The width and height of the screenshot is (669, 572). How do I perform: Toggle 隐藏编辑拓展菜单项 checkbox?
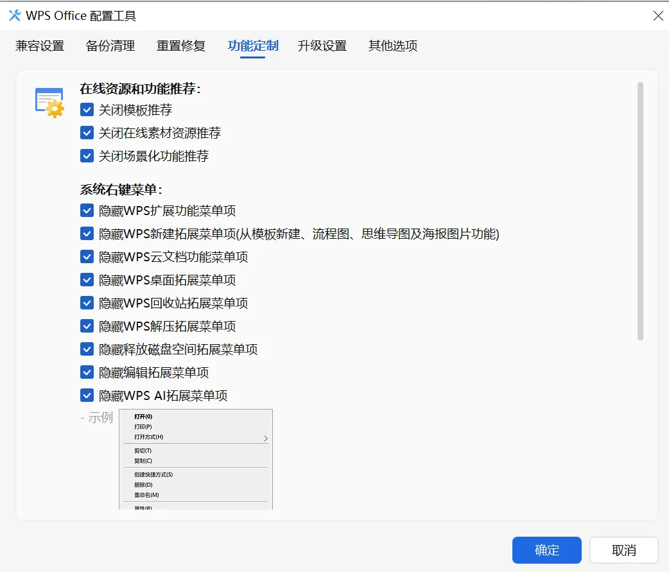pos(87,372)
